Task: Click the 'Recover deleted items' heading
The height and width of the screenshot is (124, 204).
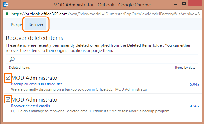Action: point(34,38)
